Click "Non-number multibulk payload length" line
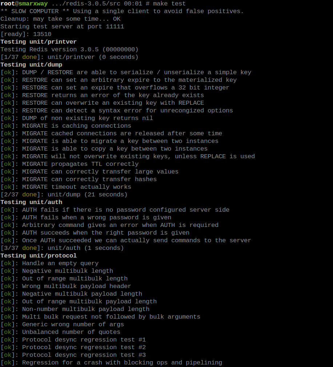 click(75, 310)
